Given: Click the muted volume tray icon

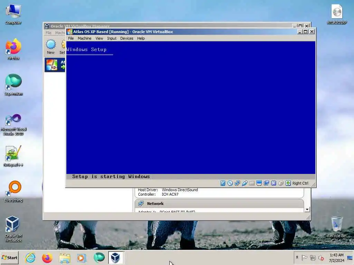Looking at the screenshot, I should 321,257.
